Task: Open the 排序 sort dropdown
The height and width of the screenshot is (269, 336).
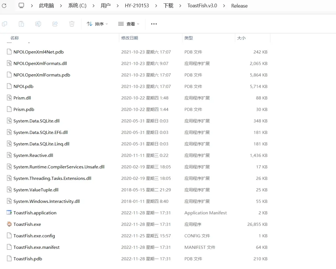Action: (97, 24)
